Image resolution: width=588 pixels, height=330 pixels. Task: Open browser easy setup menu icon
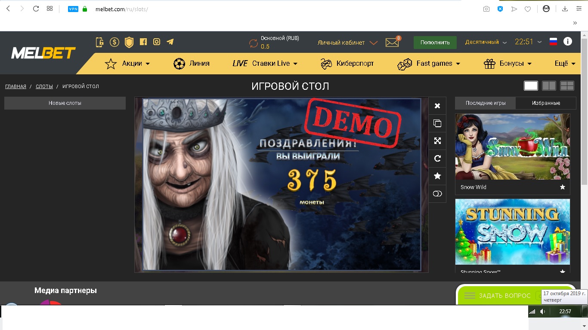point(579,9)
